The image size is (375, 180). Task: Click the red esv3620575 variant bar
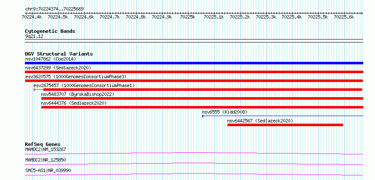point(194,81)
